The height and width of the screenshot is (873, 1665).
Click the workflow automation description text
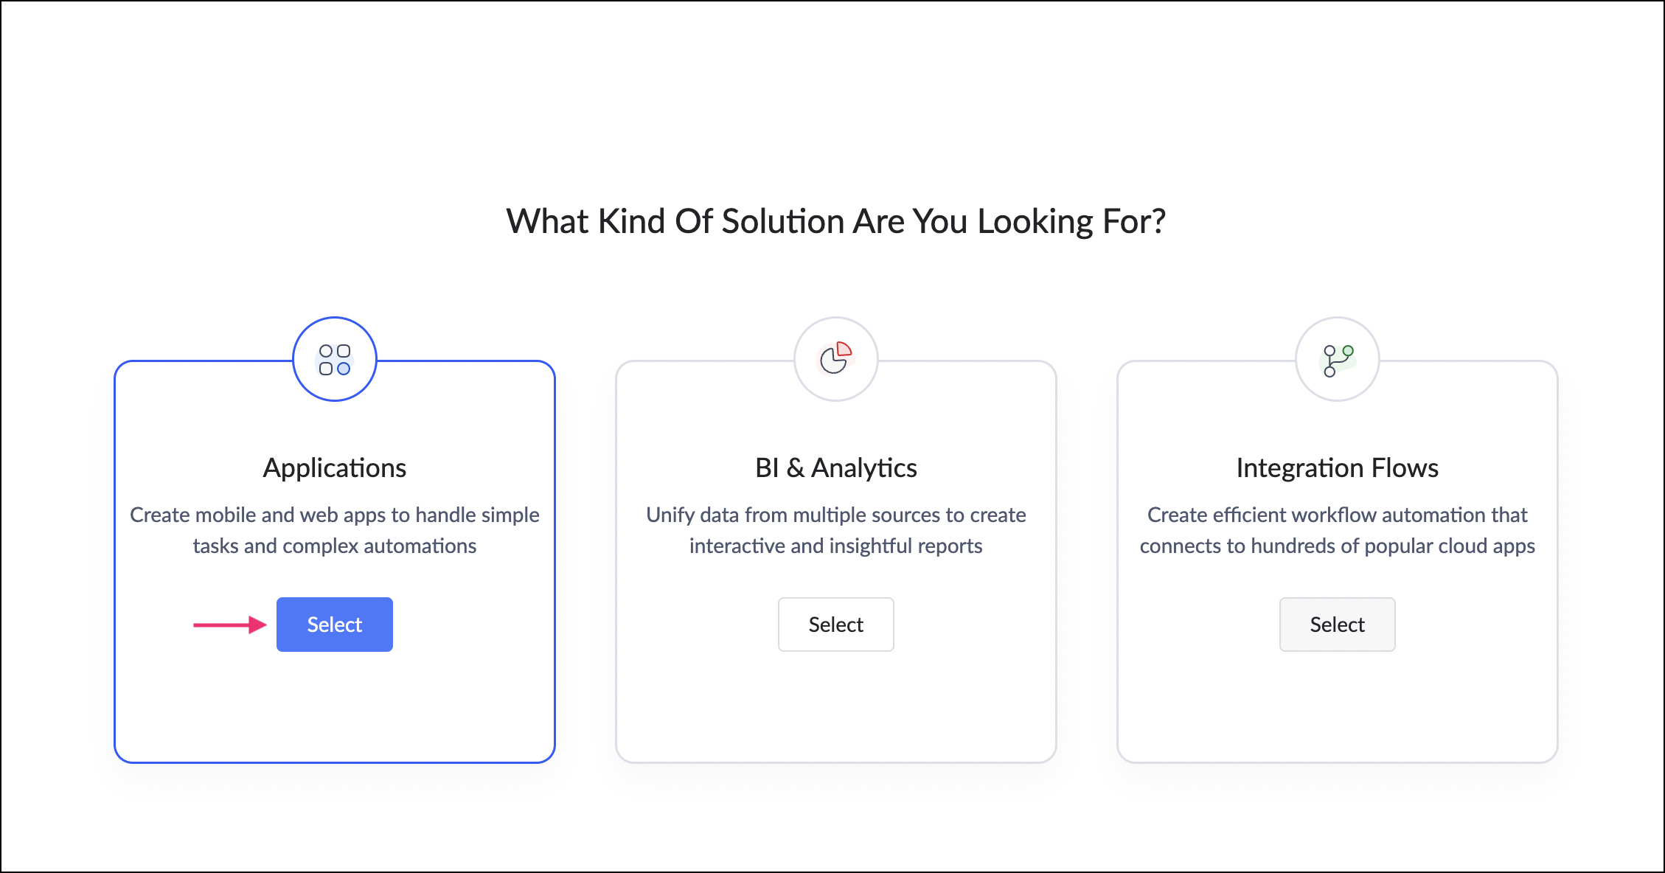click(x=1337, y=530)
